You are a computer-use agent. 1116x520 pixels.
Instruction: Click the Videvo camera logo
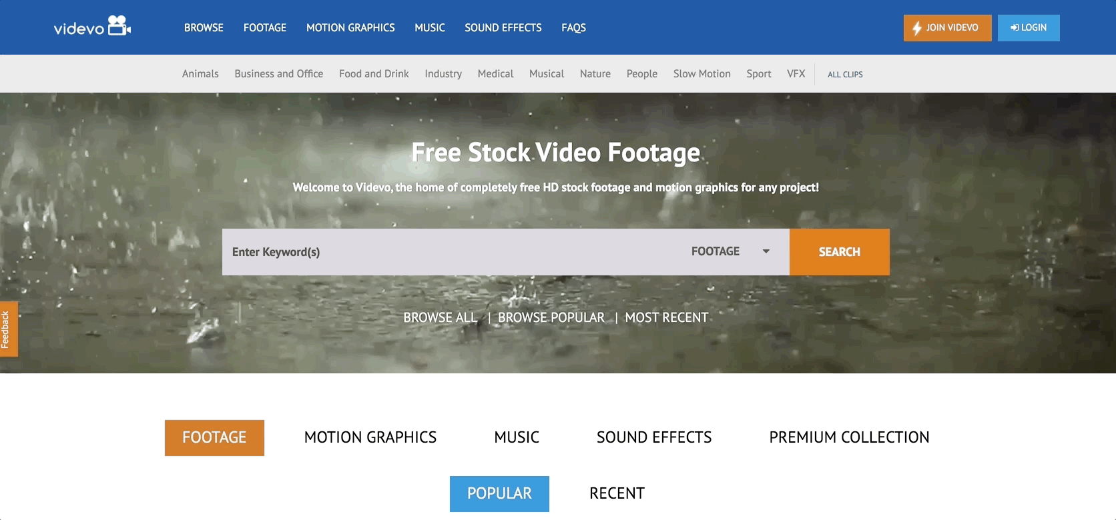point(92,27)
